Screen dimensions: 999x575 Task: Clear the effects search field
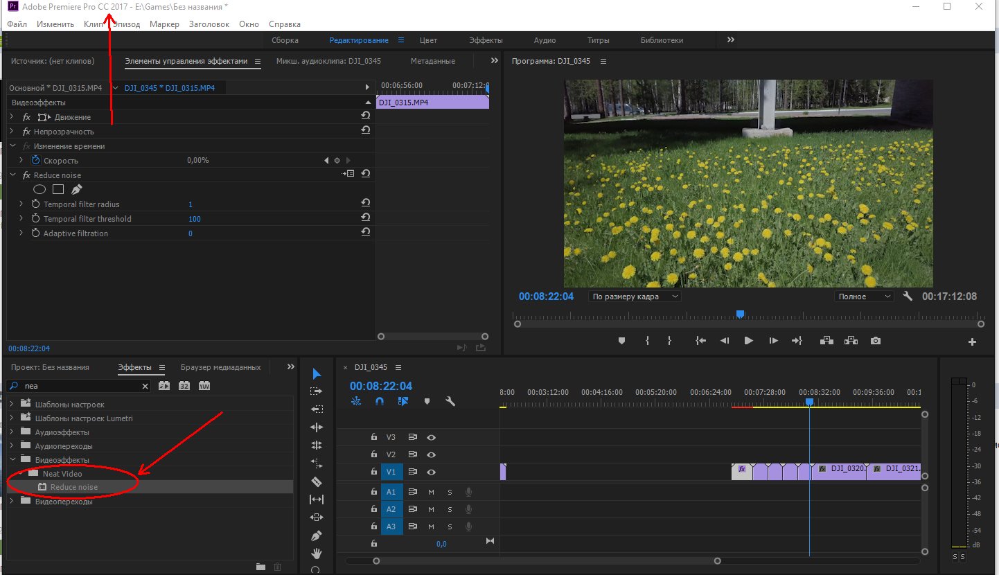[x=145, y=387]
